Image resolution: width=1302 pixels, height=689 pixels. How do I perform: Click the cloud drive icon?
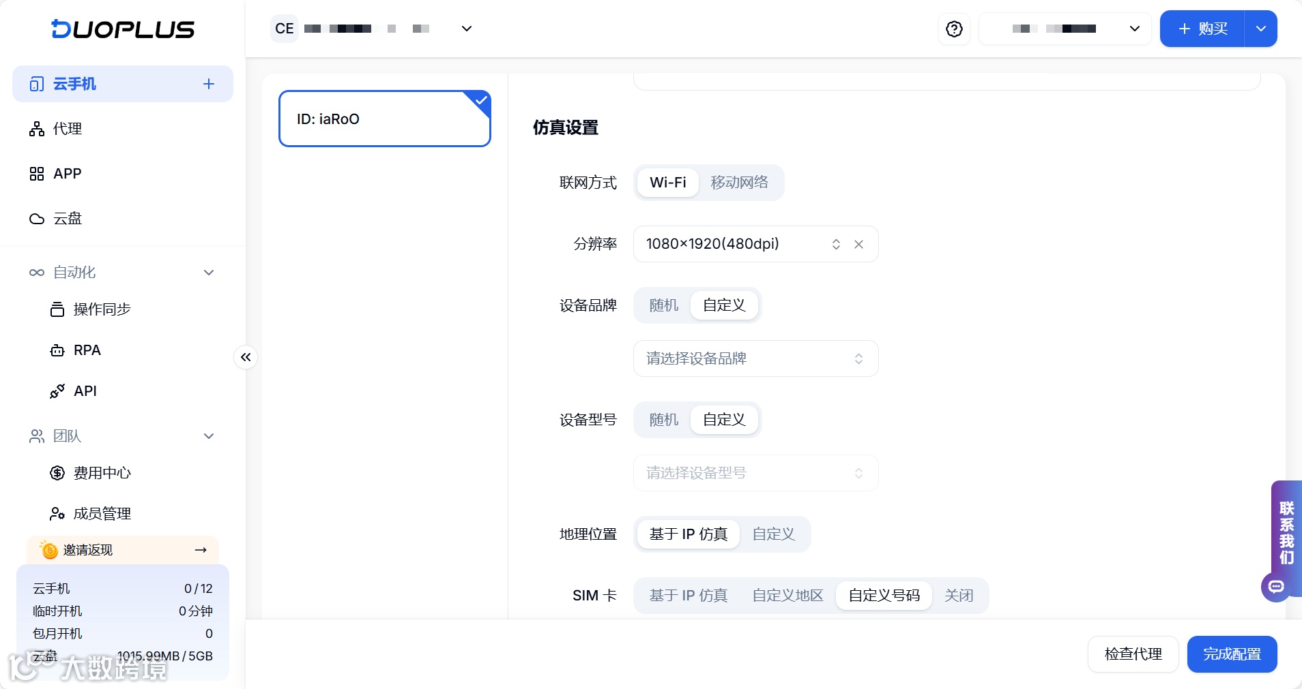[37, 219]
